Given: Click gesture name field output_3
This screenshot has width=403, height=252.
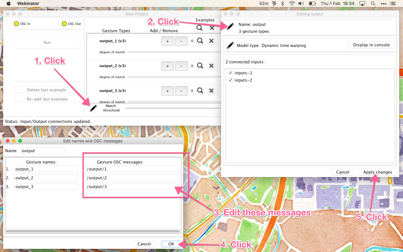Looking at the screenshot, I should (46, 186).
